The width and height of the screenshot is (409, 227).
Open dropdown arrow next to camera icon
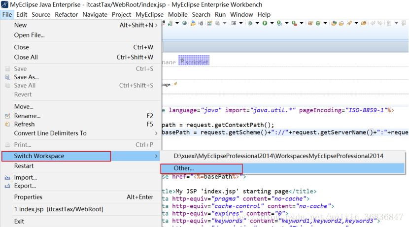pos(241,23)
